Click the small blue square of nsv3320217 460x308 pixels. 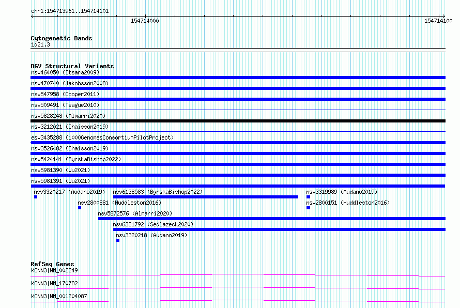(36, 197)
